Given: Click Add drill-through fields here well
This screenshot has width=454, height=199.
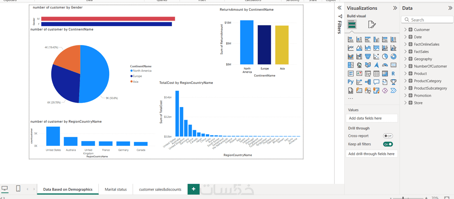Looking at the screenshot, I should 371,154.
